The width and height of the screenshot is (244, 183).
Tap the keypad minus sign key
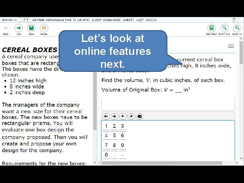(x=122, y=155)
